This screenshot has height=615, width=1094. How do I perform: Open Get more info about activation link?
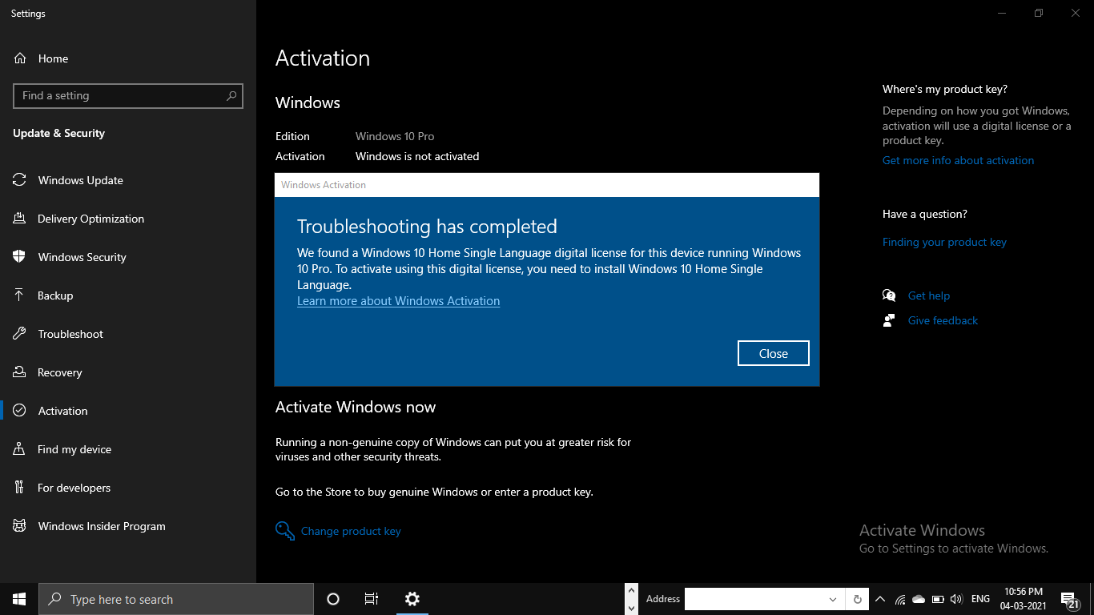click(958, 160)
